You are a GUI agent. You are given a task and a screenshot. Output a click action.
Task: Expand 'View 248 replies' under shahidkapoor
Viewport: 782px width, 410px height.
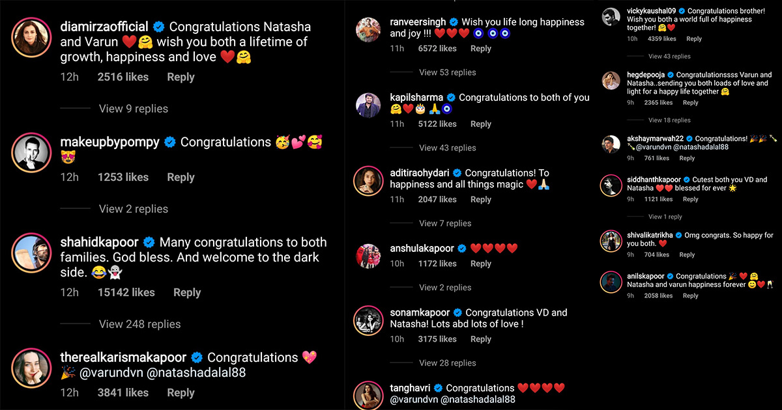pyautogui.click(x=139, y=324)
